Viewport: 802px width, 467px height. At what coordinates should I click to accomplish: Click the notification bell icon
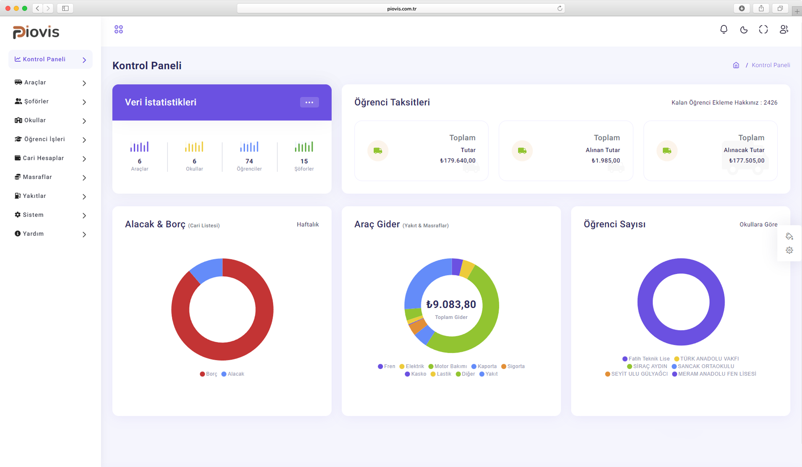point(723,30)
